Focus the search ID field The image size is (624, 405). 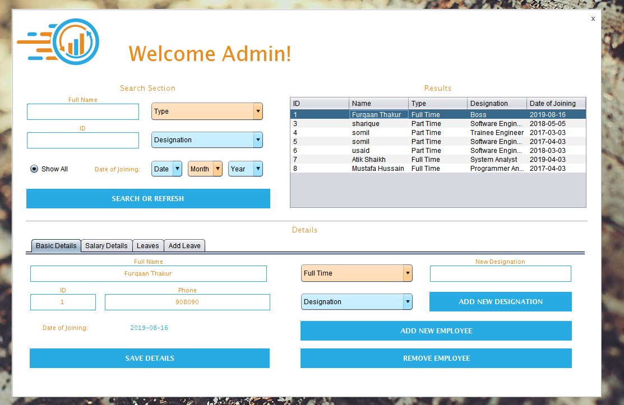[83, 140]
